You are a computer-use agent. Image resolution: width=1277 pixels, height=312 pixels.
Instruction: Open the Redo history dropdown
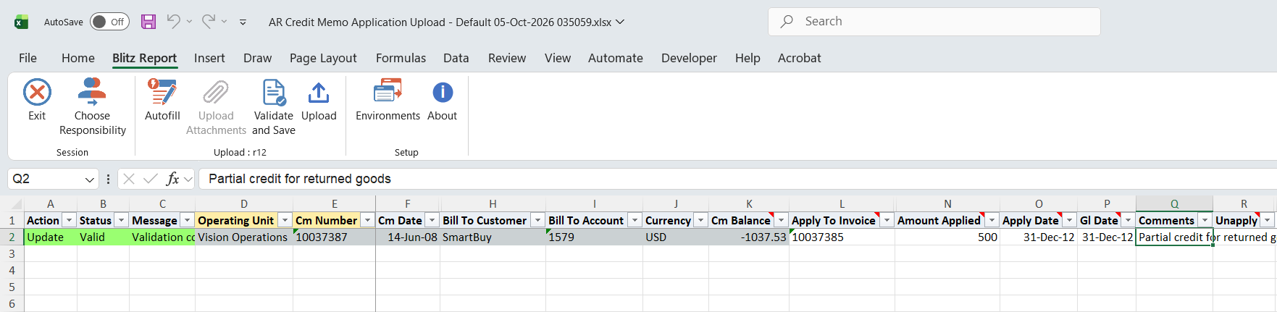(x=224, y=22)
